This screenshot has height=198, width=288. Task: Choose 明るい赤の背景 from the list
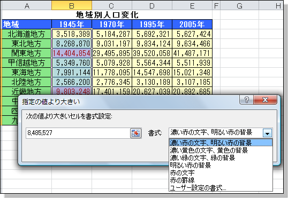221,165
